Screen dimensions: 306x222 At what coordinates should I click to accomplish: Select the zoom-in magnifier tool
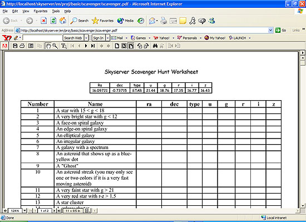click(x=55, y=46)
